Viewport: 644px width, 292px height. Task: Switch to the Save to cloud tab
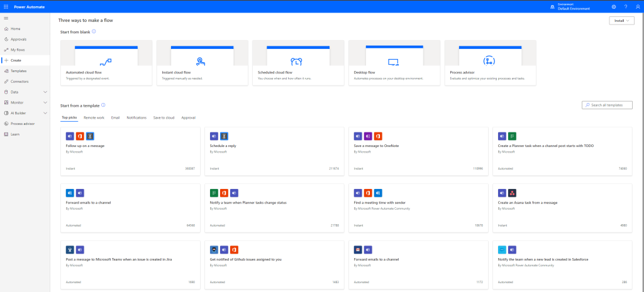point(164,117)
